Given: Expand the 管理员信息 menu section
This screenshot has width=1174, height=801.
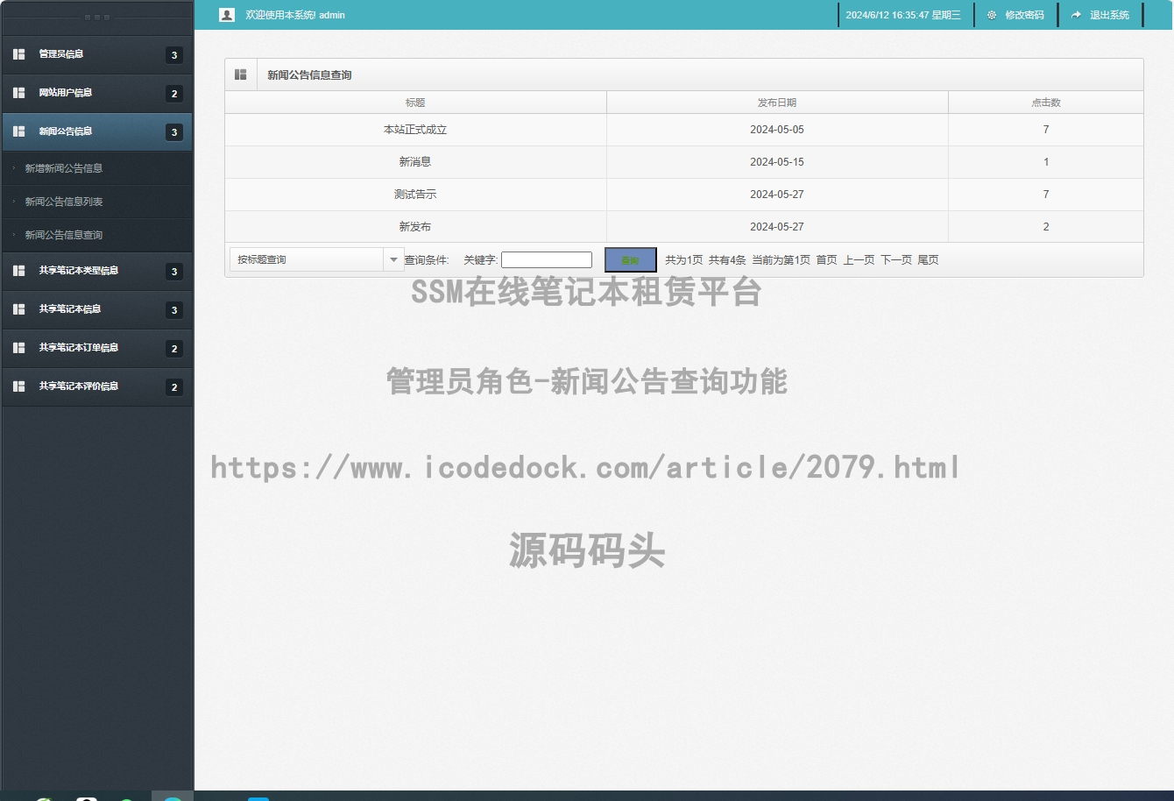Looking at the screenshot, I should (x=97, y=54).
